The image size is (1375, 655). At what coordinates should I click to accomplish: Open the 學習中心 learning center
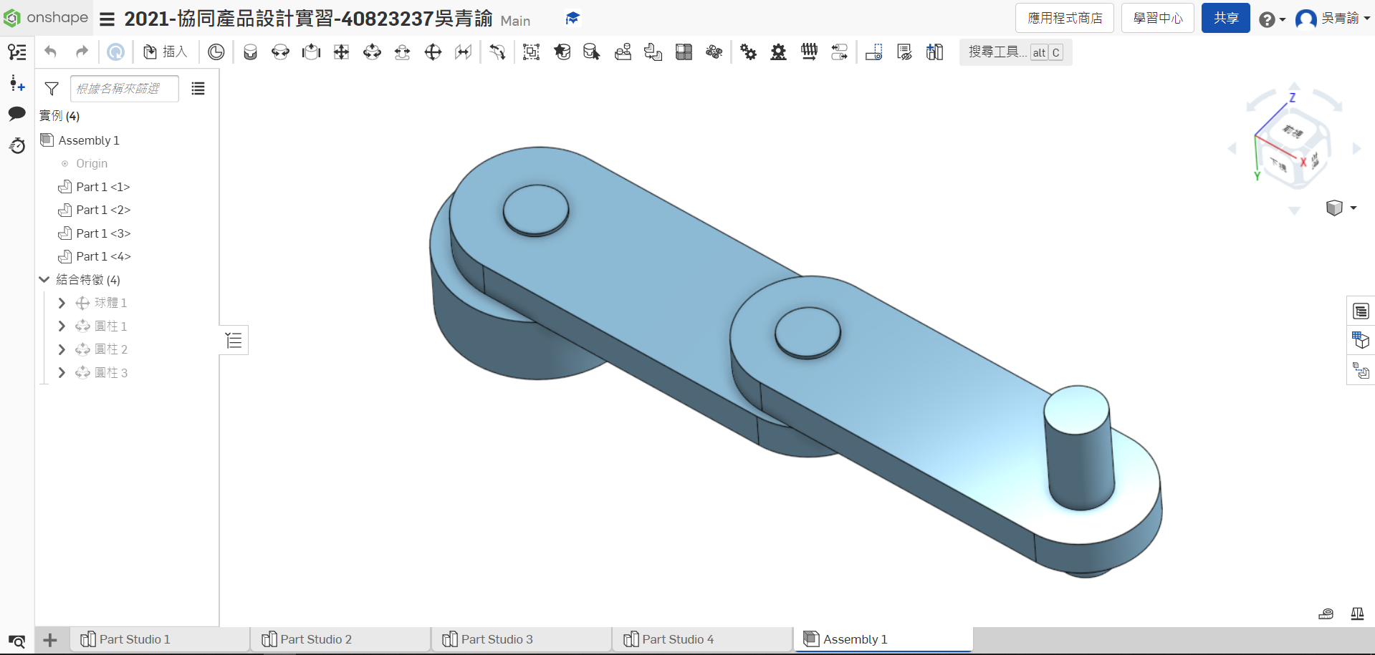pos(1157,19)
